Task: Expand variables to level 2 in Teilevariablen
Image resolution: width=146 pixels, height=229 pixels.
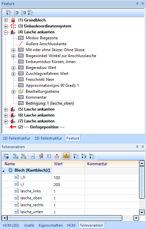Action: [84, 156]
